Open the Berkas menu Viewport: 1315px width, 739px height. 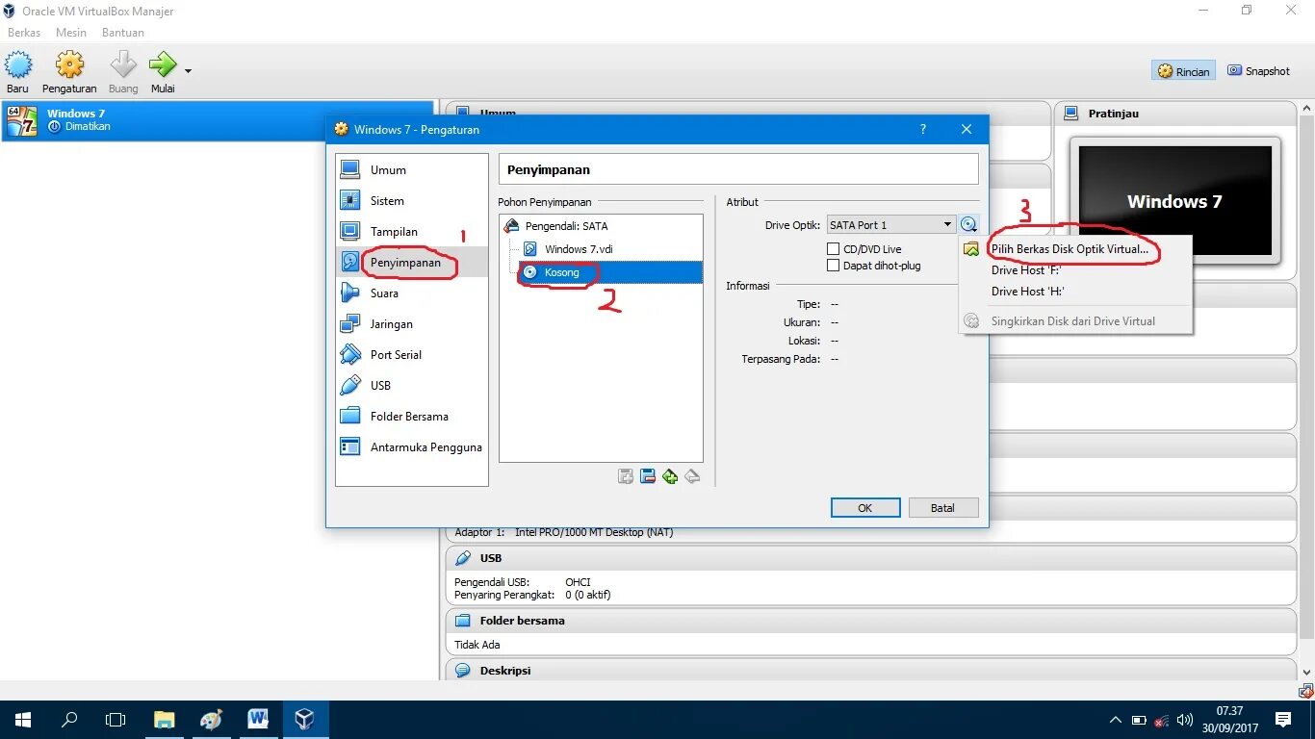[24, 33]
